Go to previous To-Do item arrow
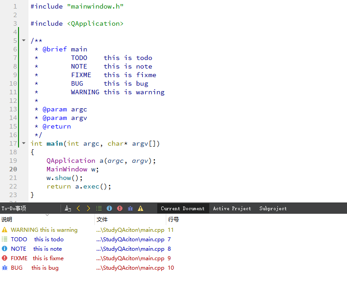The width and height of the screenshot is (347, 299). click(x=78, y=208)
